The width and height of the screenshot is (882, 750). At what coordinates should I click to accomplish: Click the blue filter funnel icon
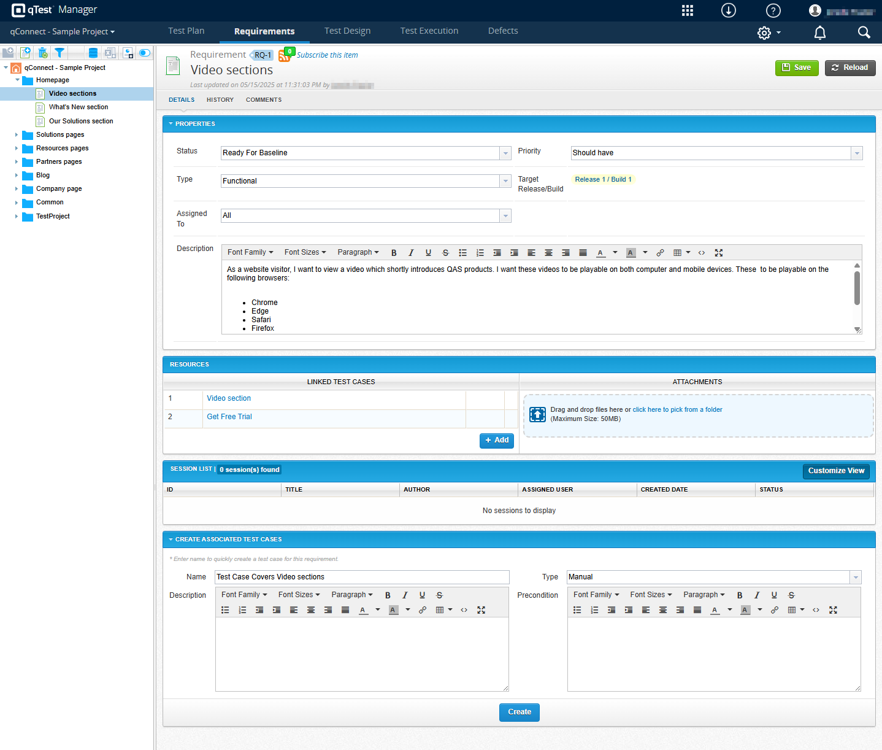pos(59,53)
